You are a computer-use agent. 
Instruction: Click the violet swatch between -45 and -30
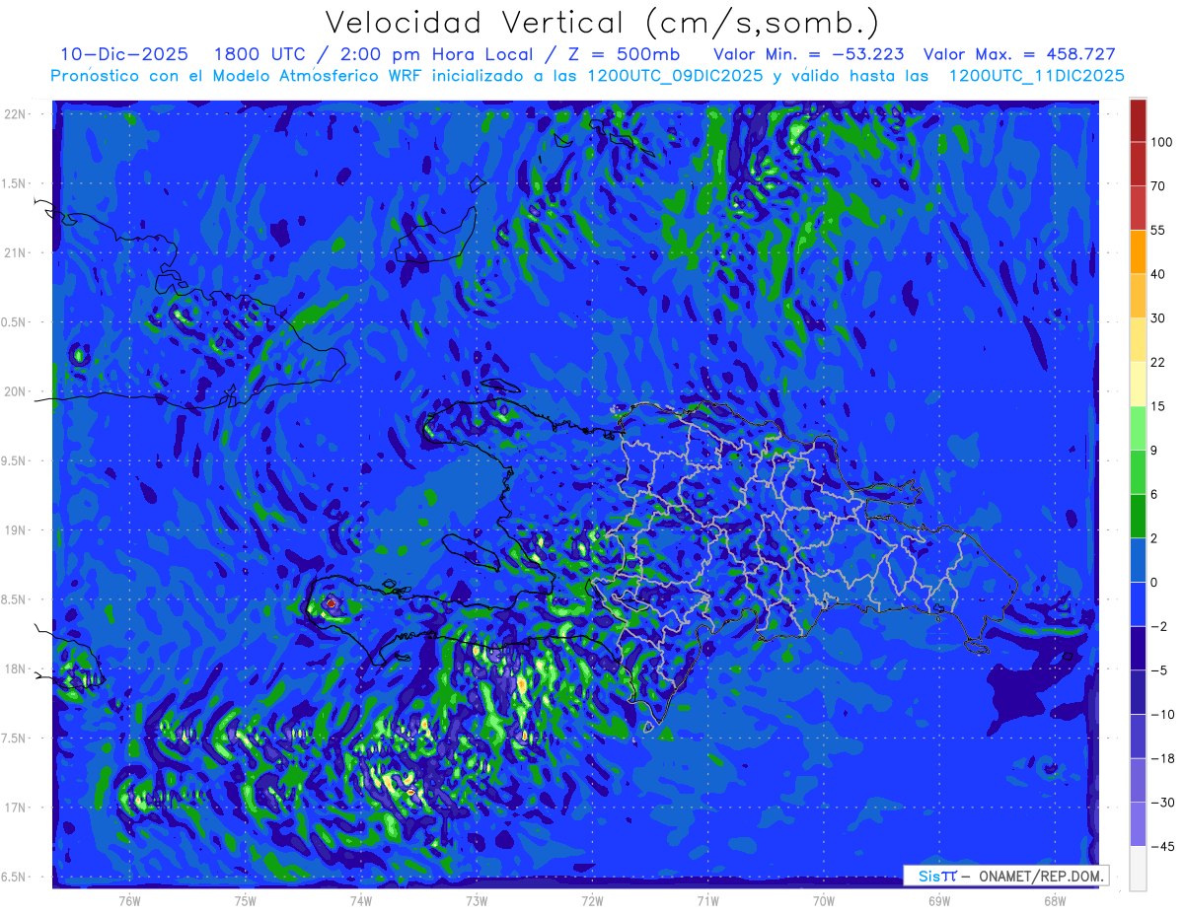1138,824
